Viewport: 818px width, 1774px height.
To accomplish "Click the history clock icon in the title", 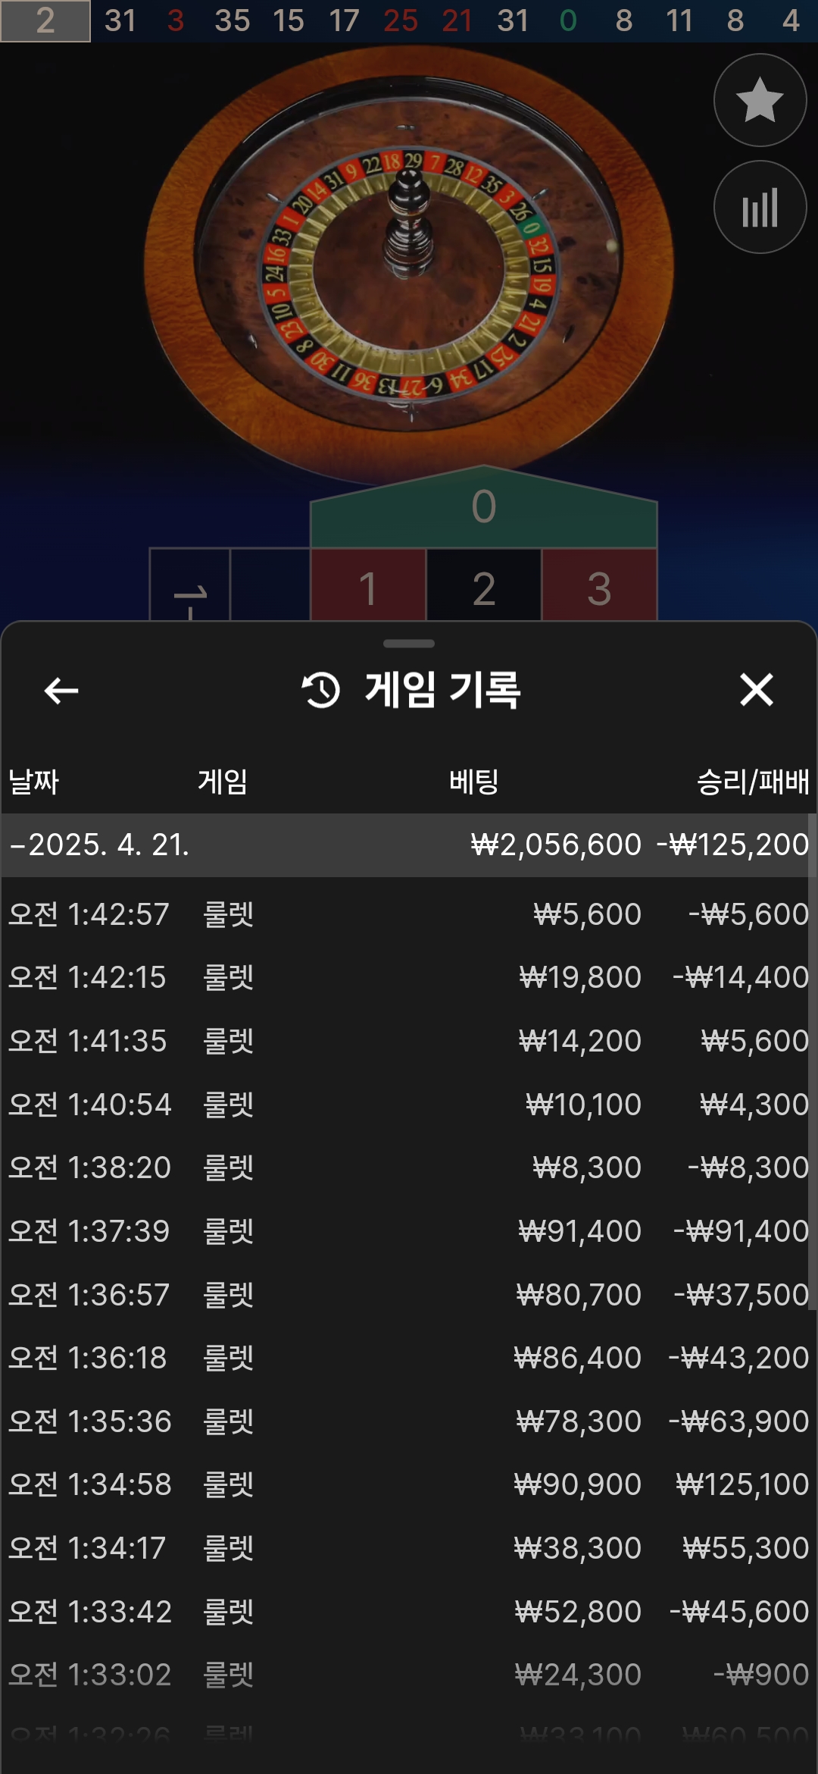I will pos(321,690).
